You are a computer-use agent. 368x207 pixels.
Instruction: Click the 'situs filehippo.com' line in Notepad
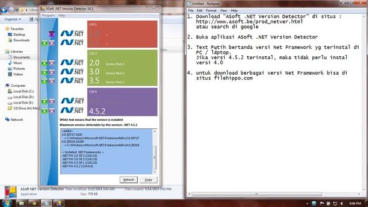pyautogui.click(x=224, y=78)
